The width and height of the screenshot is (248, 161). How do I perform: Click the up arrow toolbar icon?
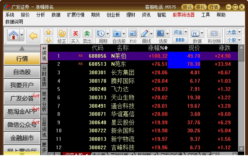(48, 32)
